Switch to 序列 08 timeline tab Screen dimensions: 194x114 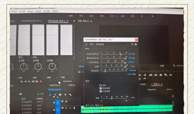[72, 85]
